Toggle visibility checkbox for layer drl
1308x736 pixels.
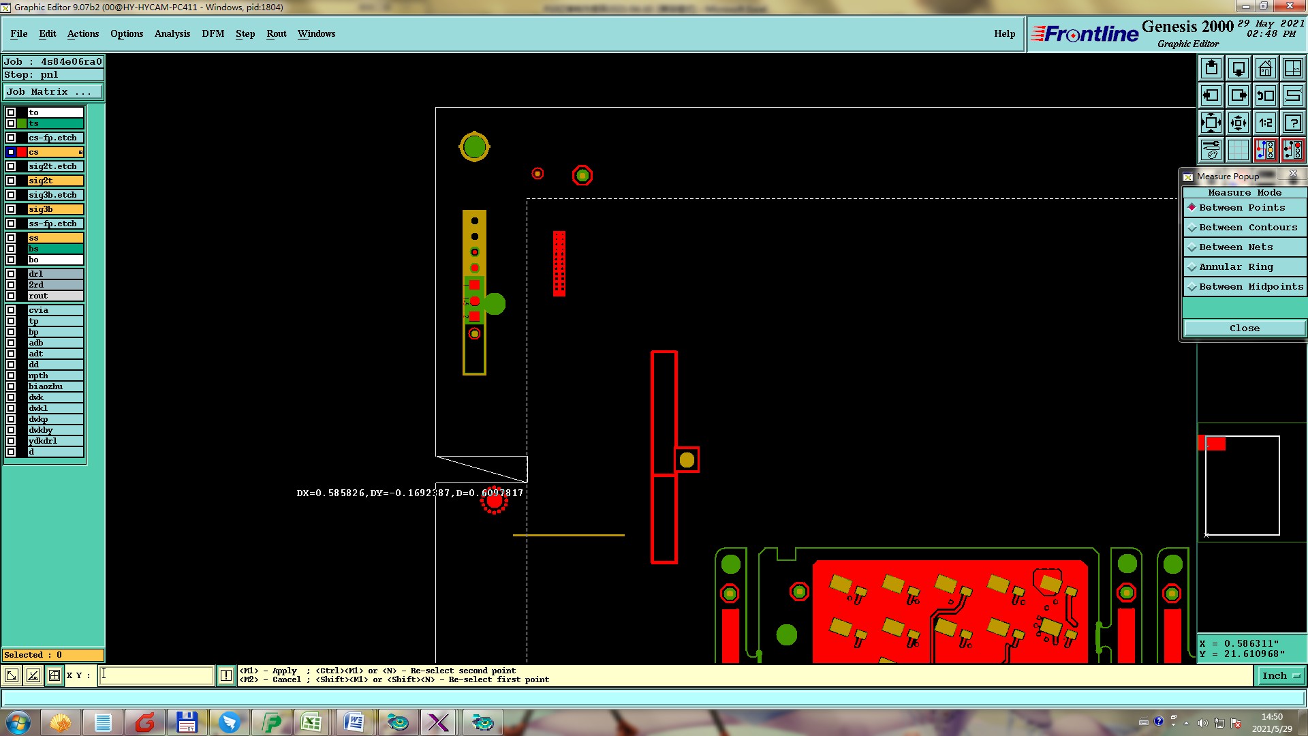tap(11, 274)
